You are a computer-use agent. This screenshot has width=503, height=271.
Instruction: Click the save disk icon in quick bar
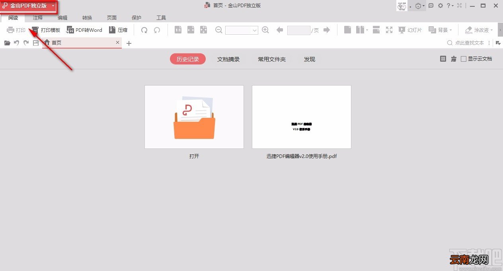(x=36, y=43)
